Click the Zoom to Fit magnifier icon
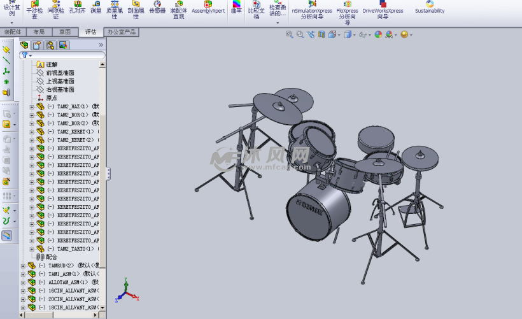 [290, 35]
